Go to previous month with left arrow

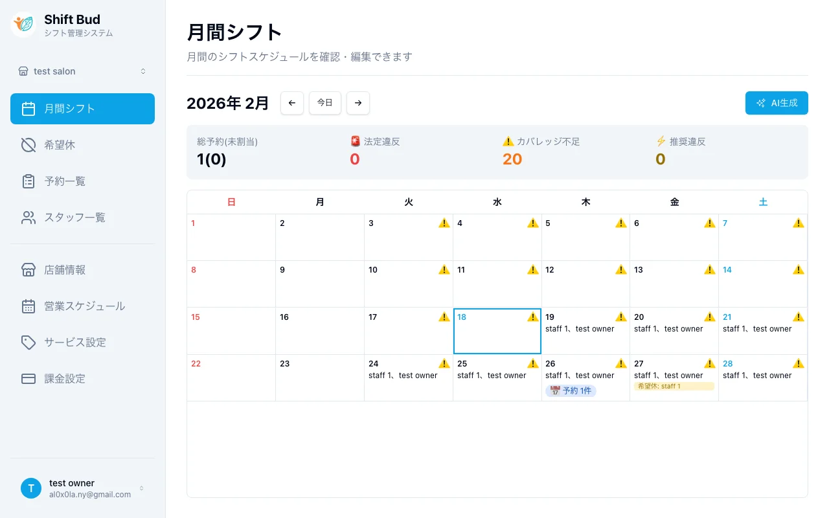click(x=292, y=103)
